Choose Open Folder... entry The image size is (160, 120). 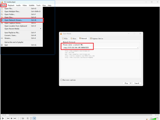(x=22, y=14)
